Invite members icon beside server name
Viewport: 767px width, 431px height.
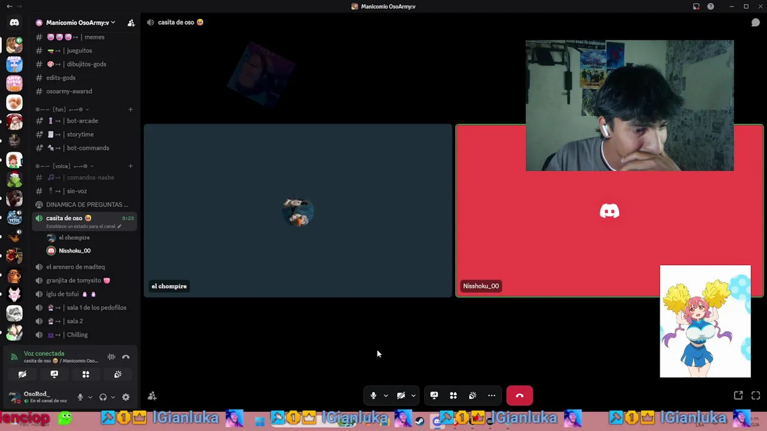(131, 23)
